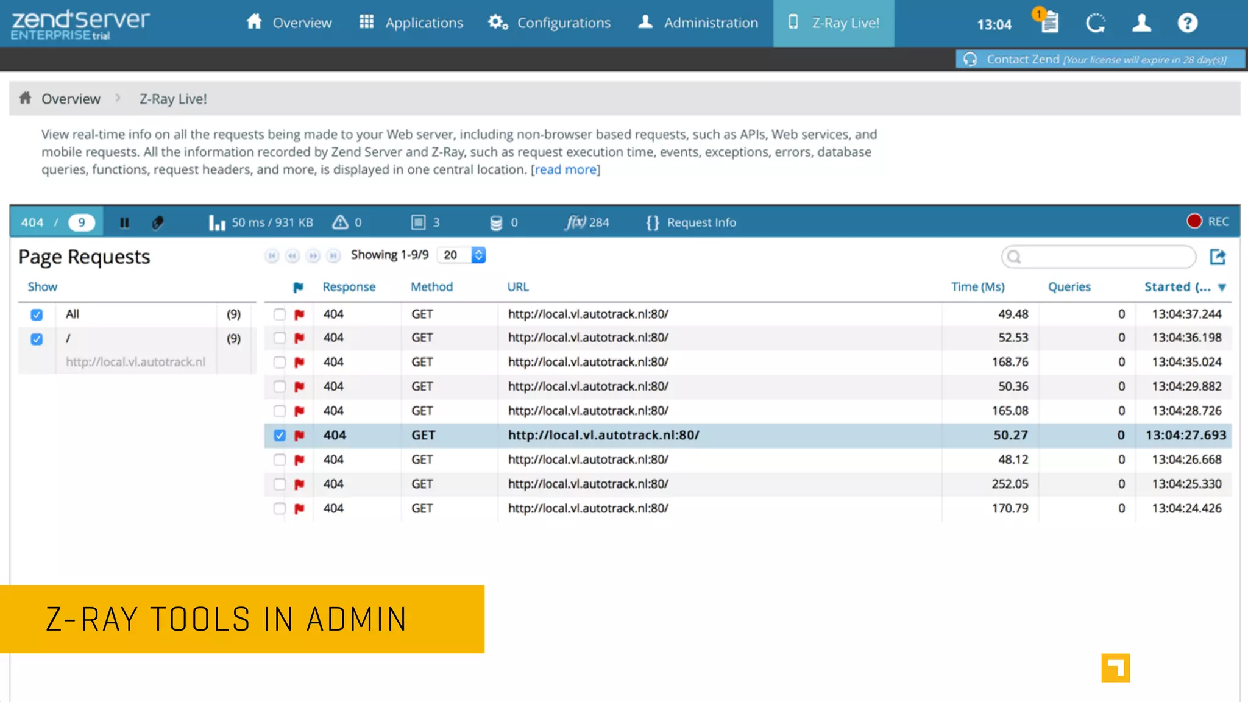1248x702 pixels.
Task: Follow the read more link
Action: tap(565, 170)
